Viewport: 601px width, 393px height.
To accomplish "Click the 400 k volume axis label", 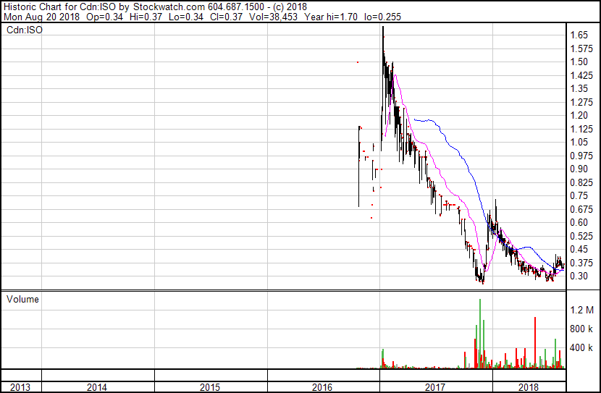I will 581,348.
